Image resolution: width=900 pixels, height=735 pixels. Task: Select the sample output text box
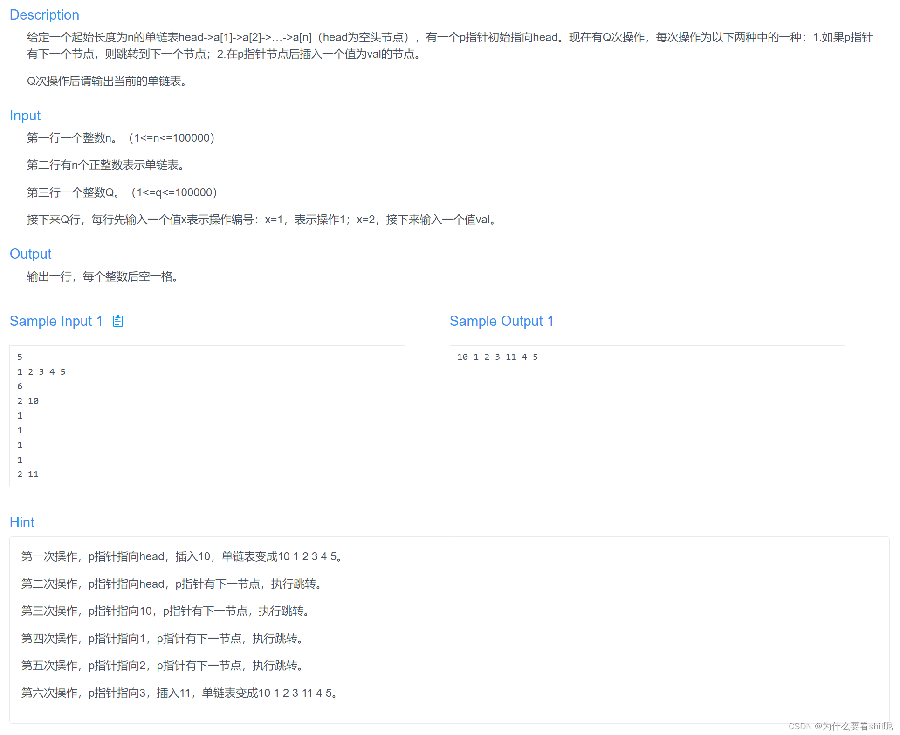pos(647,415)
